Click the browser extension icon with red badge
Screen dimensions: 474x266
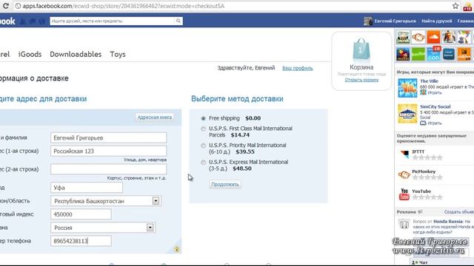point(467,7)
